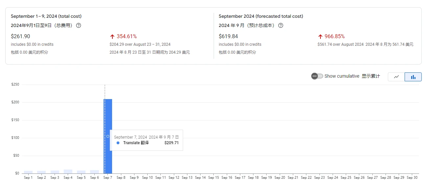The image size is (425, 185).
Task: Switch to line chart view
Action: point(396,77)
